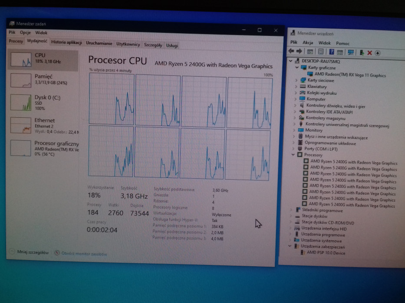Screen dimensions: 405x303
Task: Select Stacje dysków tree item
Action: [314, 216]
